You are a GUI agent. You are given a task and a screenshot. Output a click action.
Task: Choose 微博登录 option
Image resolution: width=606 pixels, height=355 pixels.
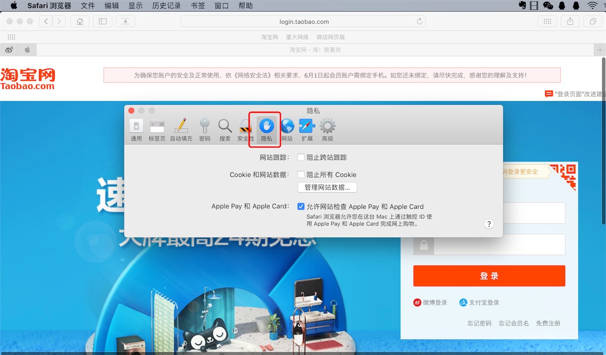pyautogui.click(x=430, y=302)
